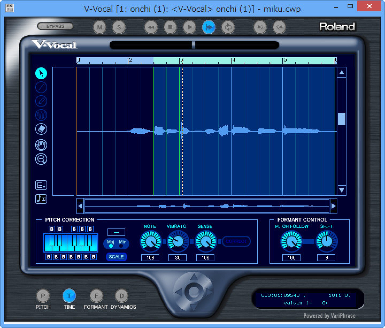The width and height of the screenshot is (385, 328).
Task: Click the overview strip's right arrow
Action: (x=333, y=206)
